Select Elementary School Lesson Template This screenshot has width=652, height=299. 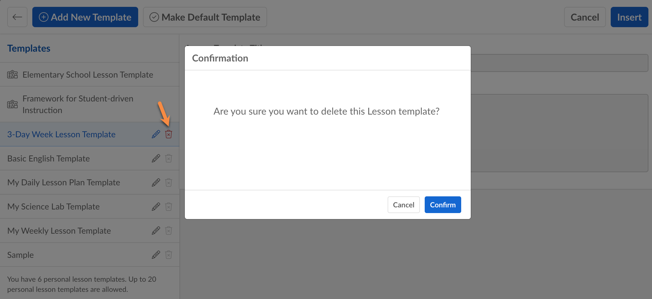pyautogui.click(x=88, y=75)
